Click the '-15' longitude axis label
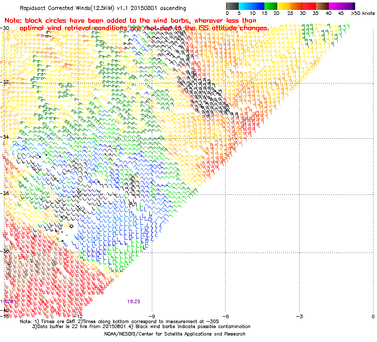The width and height of the screenshot is (377, 342). pos(4,316)
